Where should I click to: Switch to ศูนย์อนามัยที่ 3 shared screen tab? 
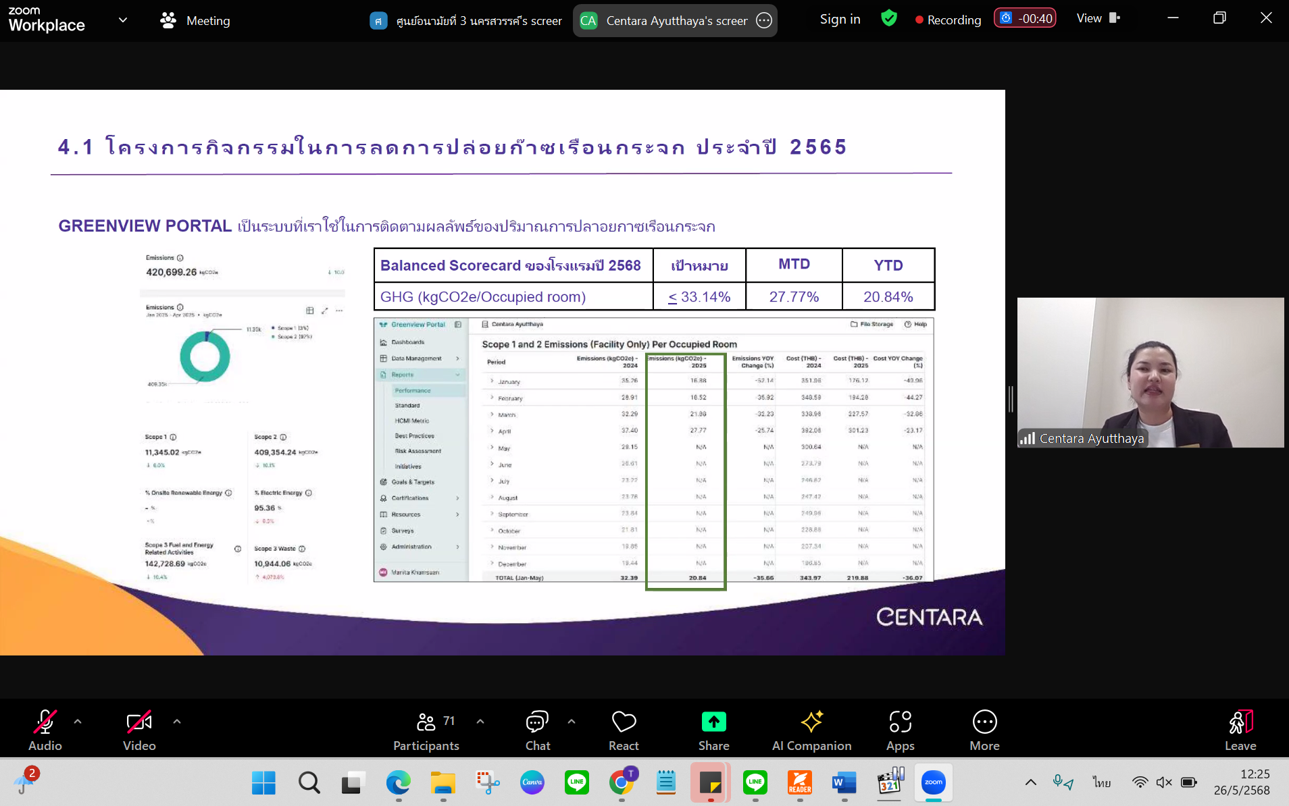click(x=466, y=21)
